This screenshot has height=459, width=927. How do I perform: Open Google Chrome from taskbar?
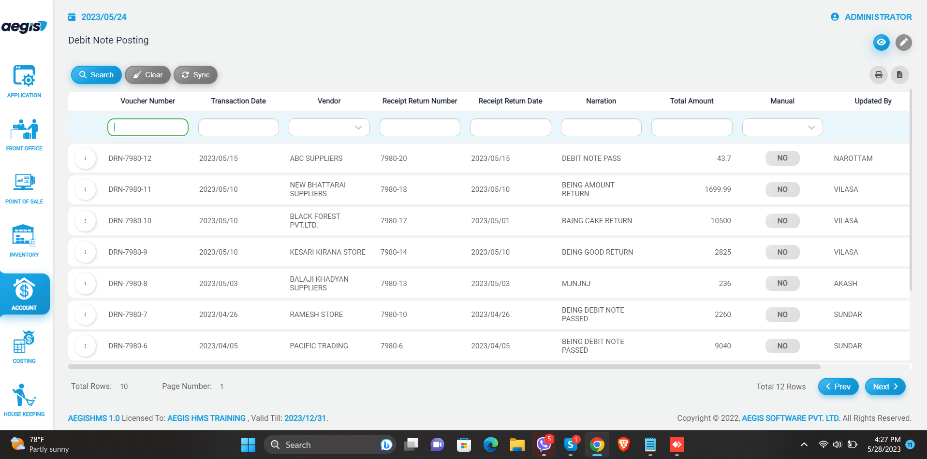(x=597, y=445)
